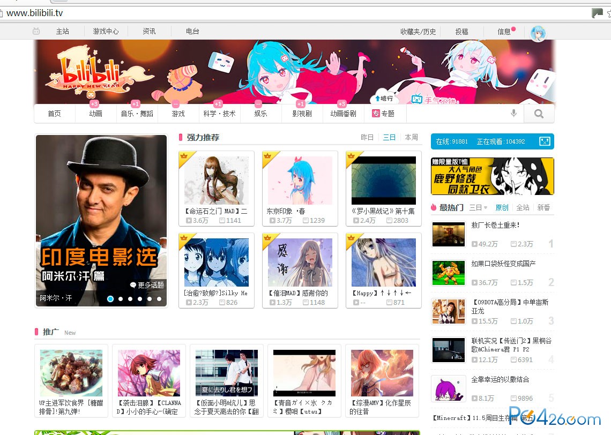
Task: Click the TV icon beside 手气不错
Action: pyautogui.click(x=417, y=99)
